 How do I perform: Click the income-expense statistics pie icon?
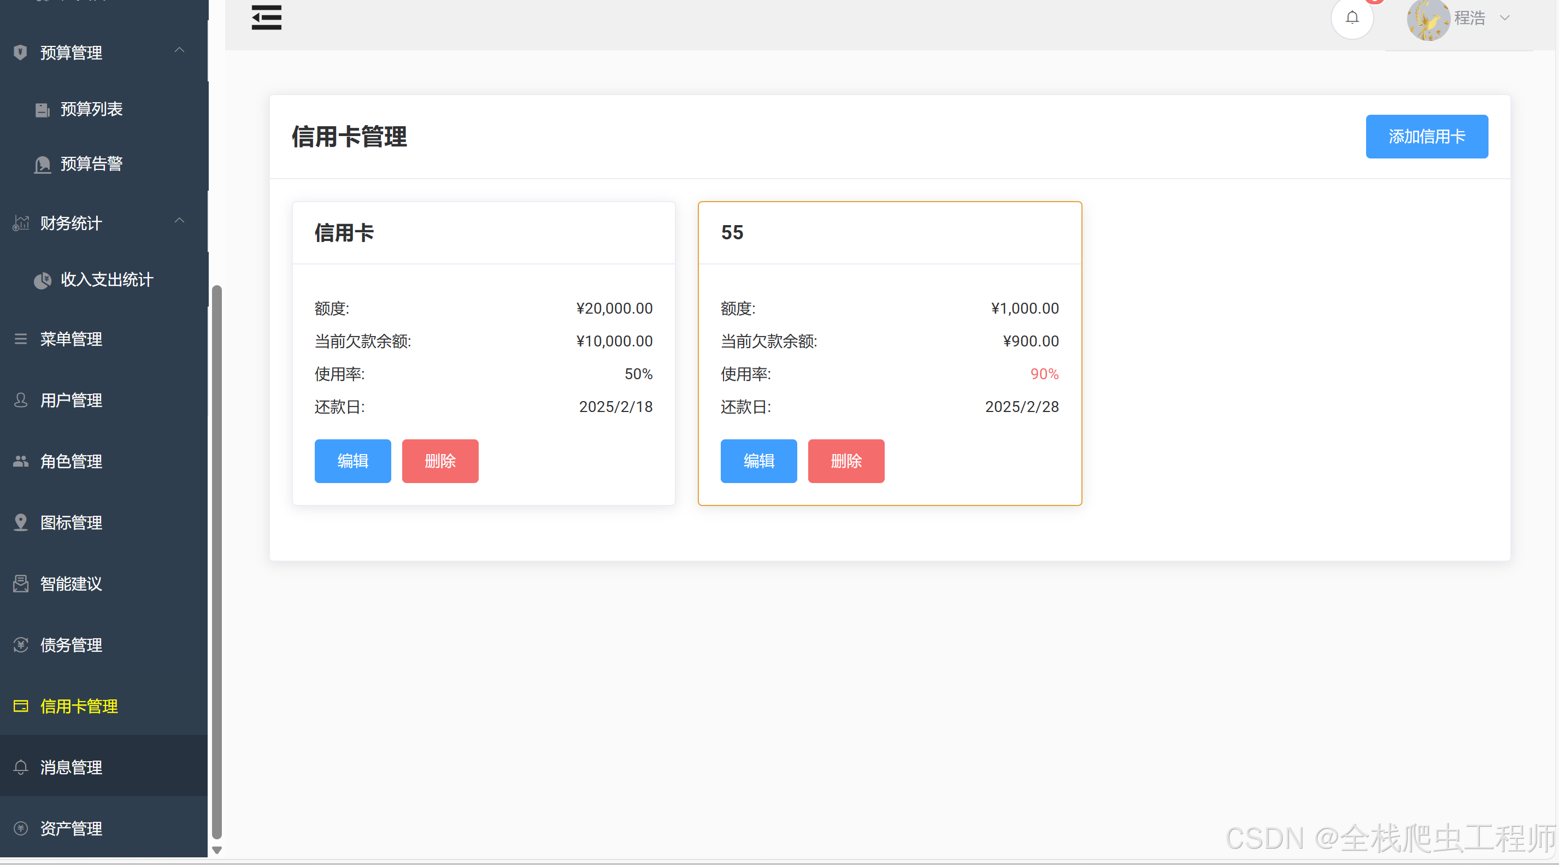click(x=43, y=280)
